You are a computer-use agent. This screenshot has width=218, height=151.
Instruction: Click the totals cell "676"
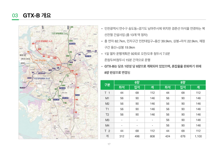click(x=183, y=136)
